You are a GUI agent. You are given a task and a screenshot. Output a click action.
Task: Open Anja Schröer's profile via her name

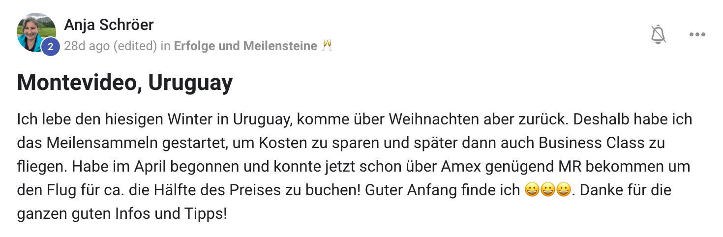point(109,24)
